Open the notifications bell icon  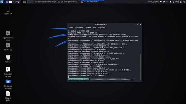coord(171,2)
